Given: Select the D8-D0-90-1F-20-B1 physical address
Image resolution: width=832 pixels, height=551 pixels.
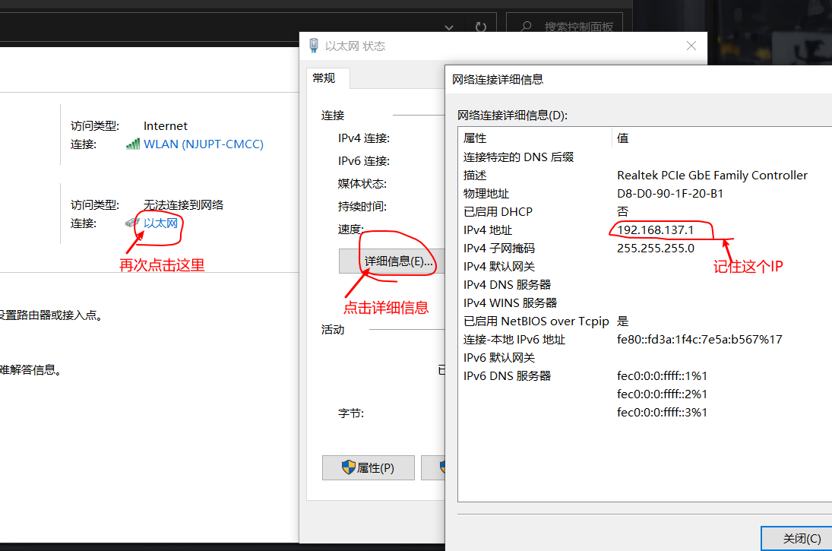Looking at the screenshot, I should [x=669, y=193].
